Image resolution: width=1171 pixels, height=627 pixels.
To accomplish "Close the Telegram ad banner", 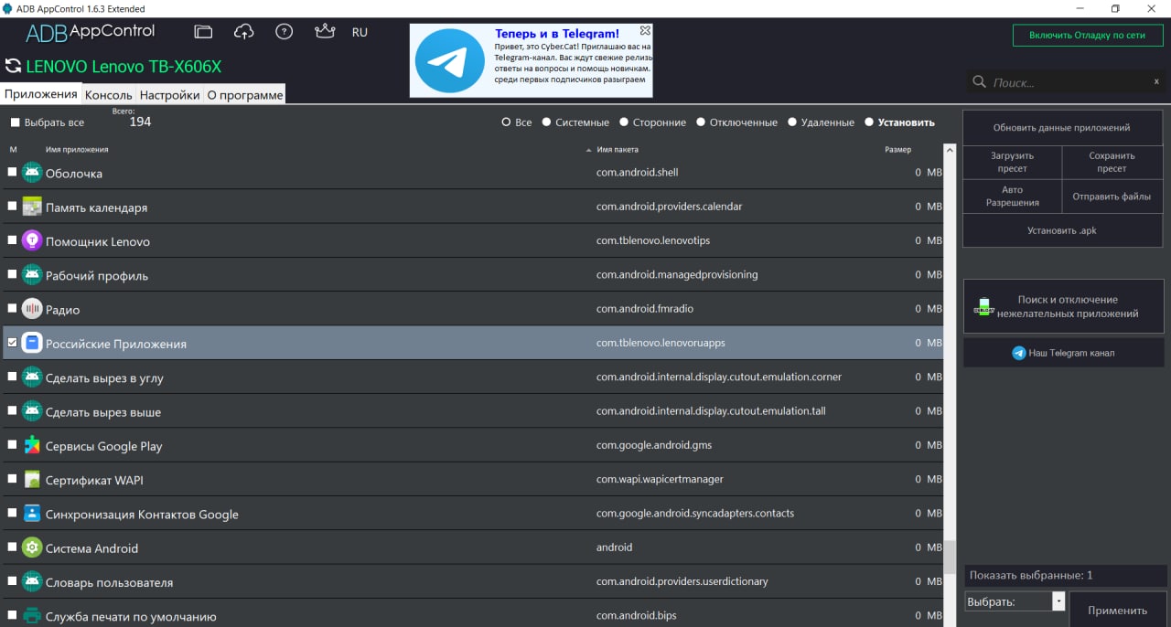I will point(645,31).
